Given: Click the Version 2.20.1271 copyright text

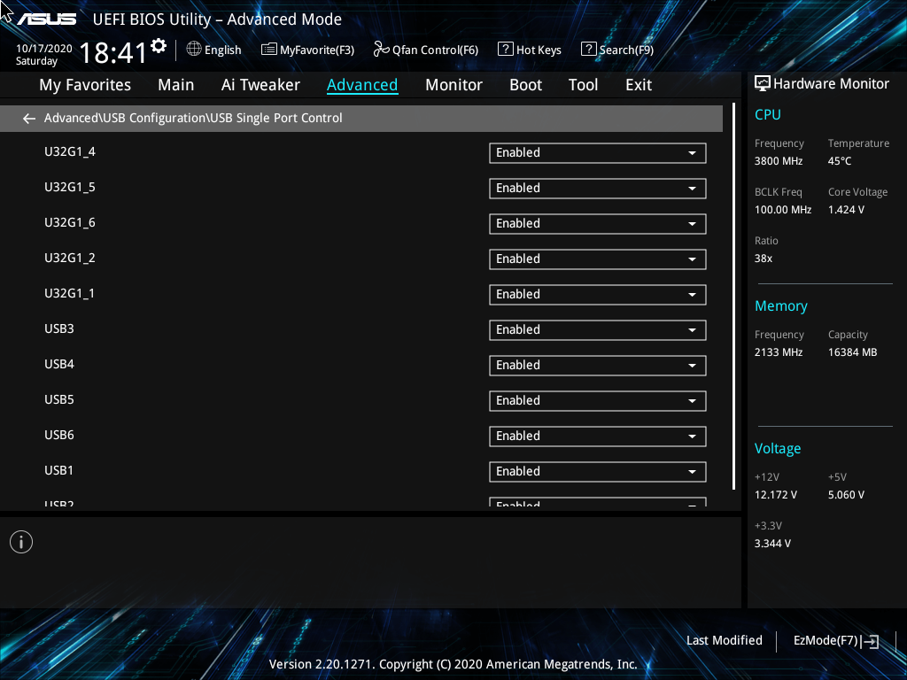Looking at the screenshot, I should coord(453,664).
